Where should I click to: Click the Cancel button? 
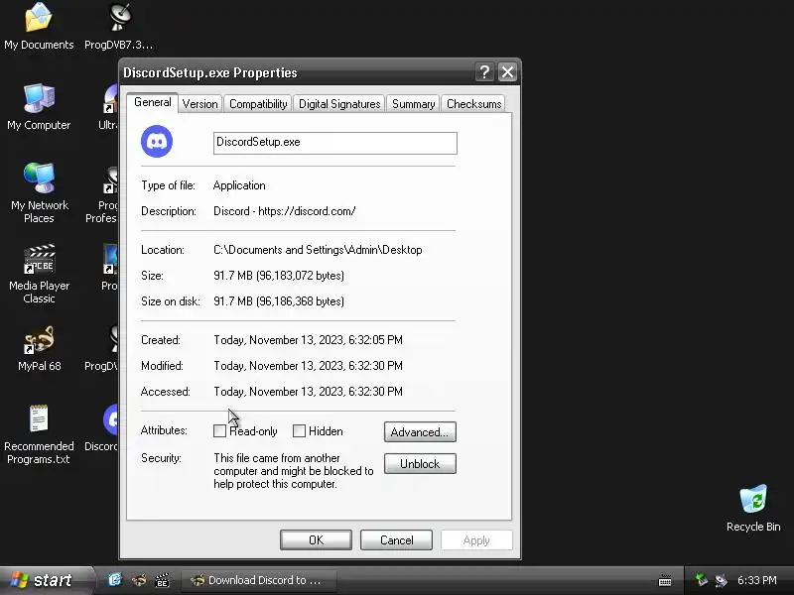pyautogui.click(x=396, y=540)
